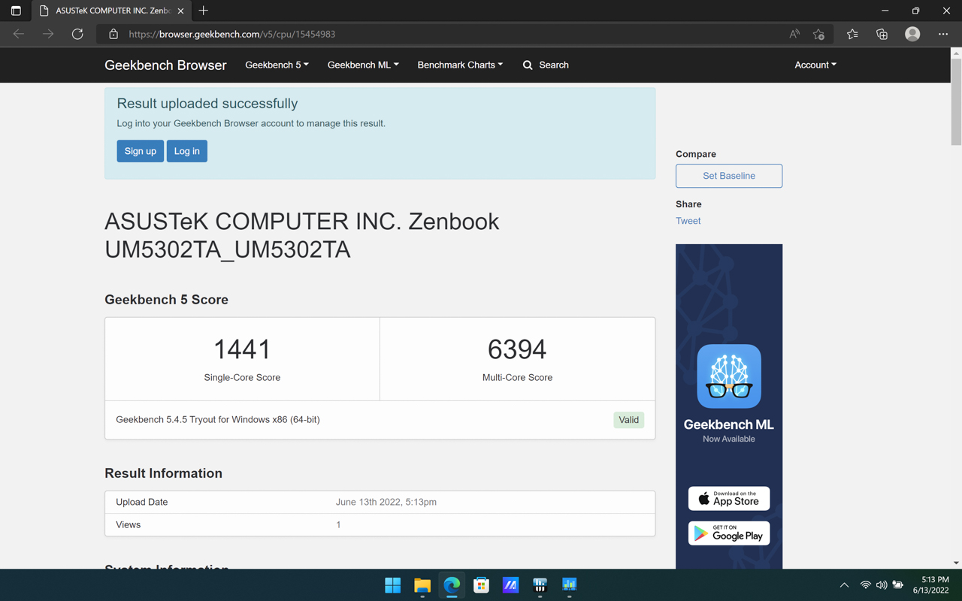The image size is (962, 601).
Task: Open the Favorites list icon
Action: tap(852, 34)
